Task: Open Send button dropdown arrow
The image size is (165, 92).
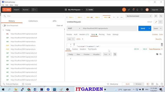Action: [x=149, y=28]
